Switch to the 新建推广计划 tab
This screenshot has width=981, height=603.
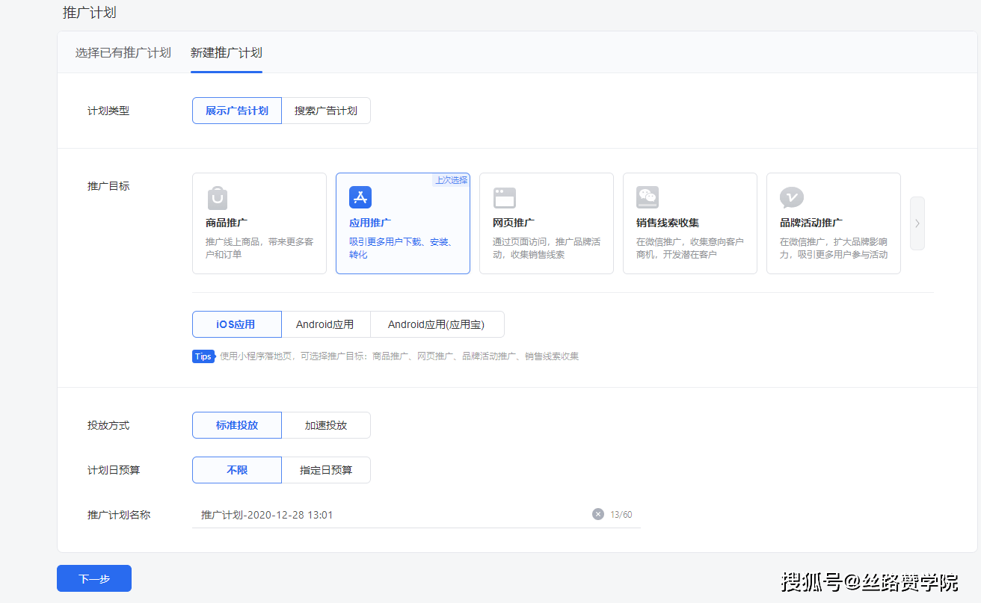[x=227, y=53]
